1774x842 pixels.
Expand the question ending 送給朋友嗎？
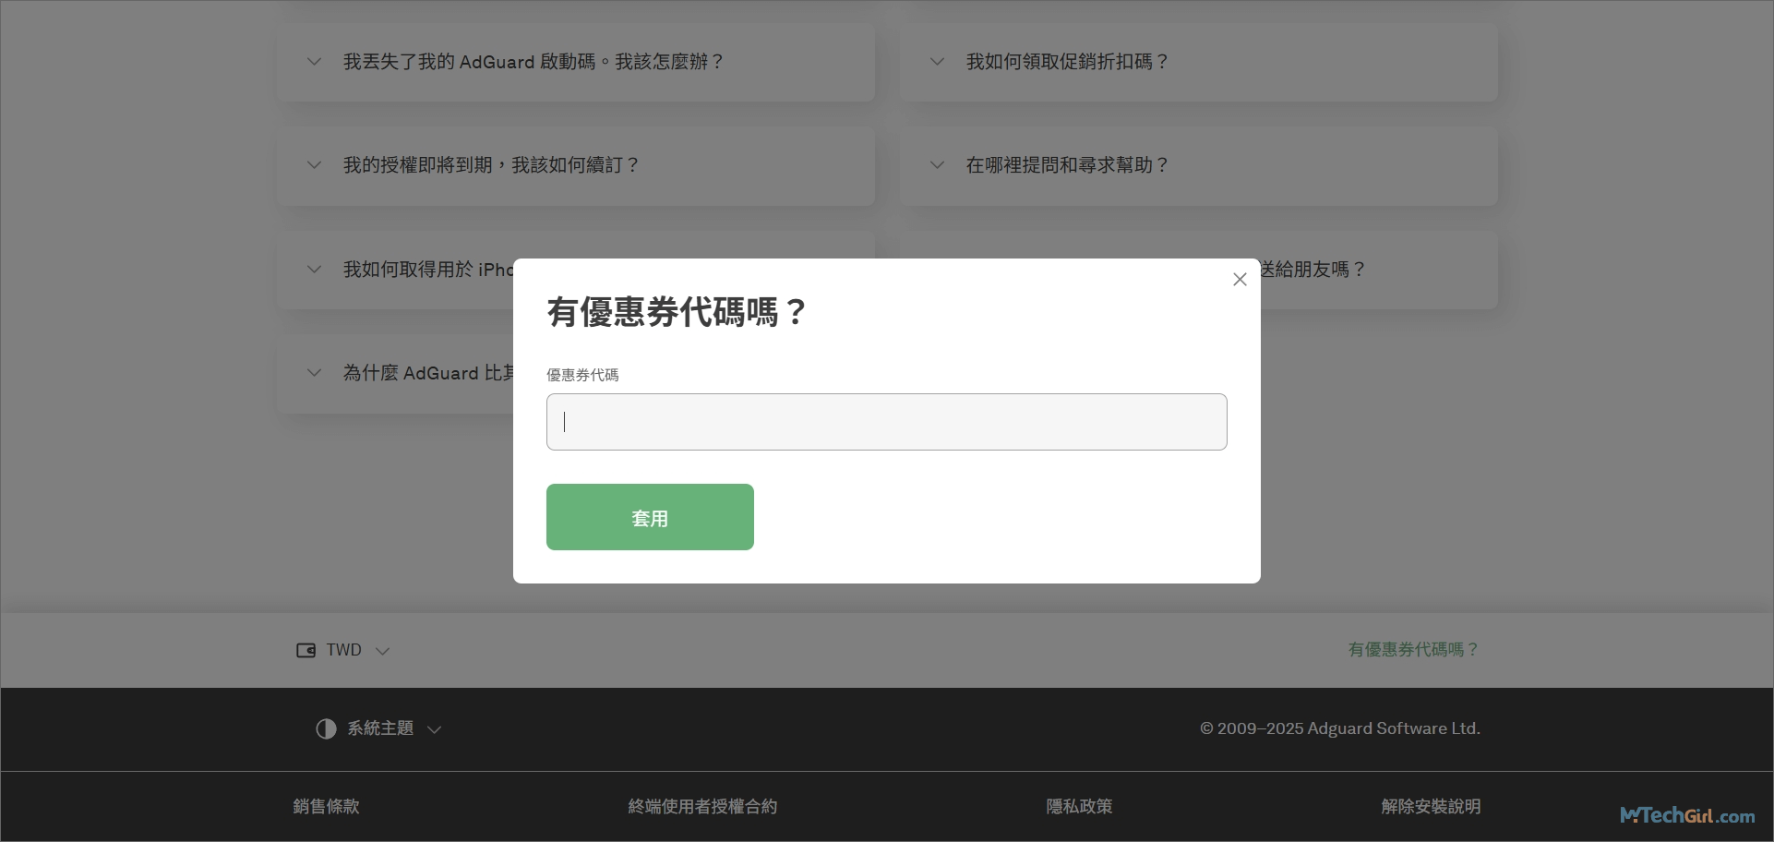1313,270
